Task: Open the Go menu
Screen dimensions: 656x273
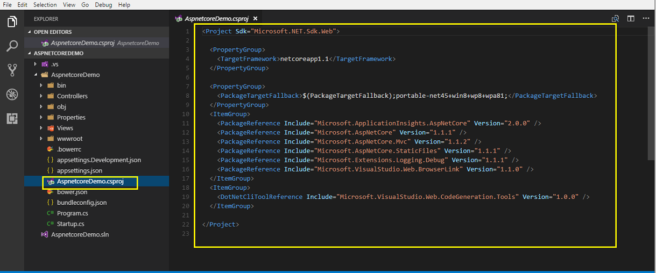Action: coord(85,5)
